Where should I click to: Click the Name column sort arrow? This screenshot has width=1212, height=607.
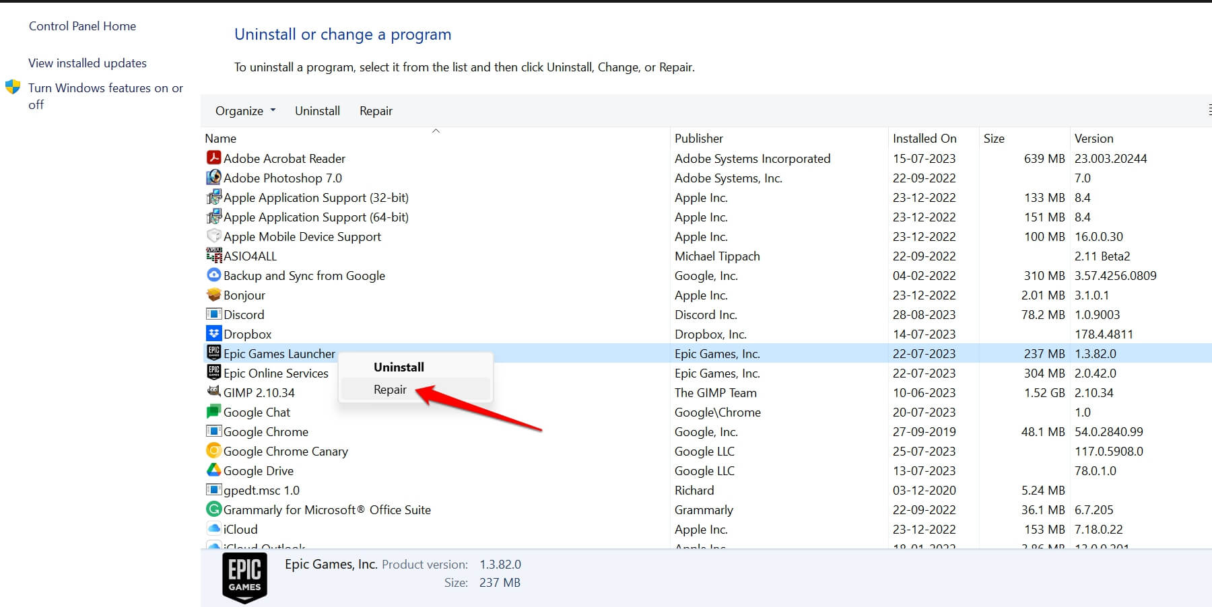click(x=436, y=131)
